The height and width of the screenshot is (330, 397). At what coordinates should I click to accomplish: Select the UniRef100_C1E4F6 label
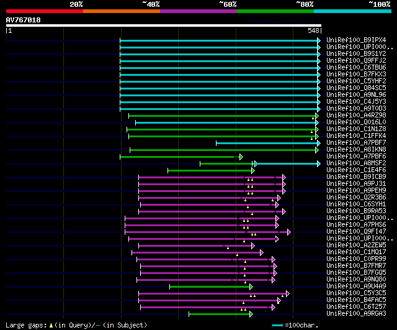[356, 170]
